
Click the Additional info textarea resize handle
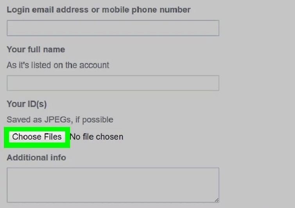tap(216, 200)
